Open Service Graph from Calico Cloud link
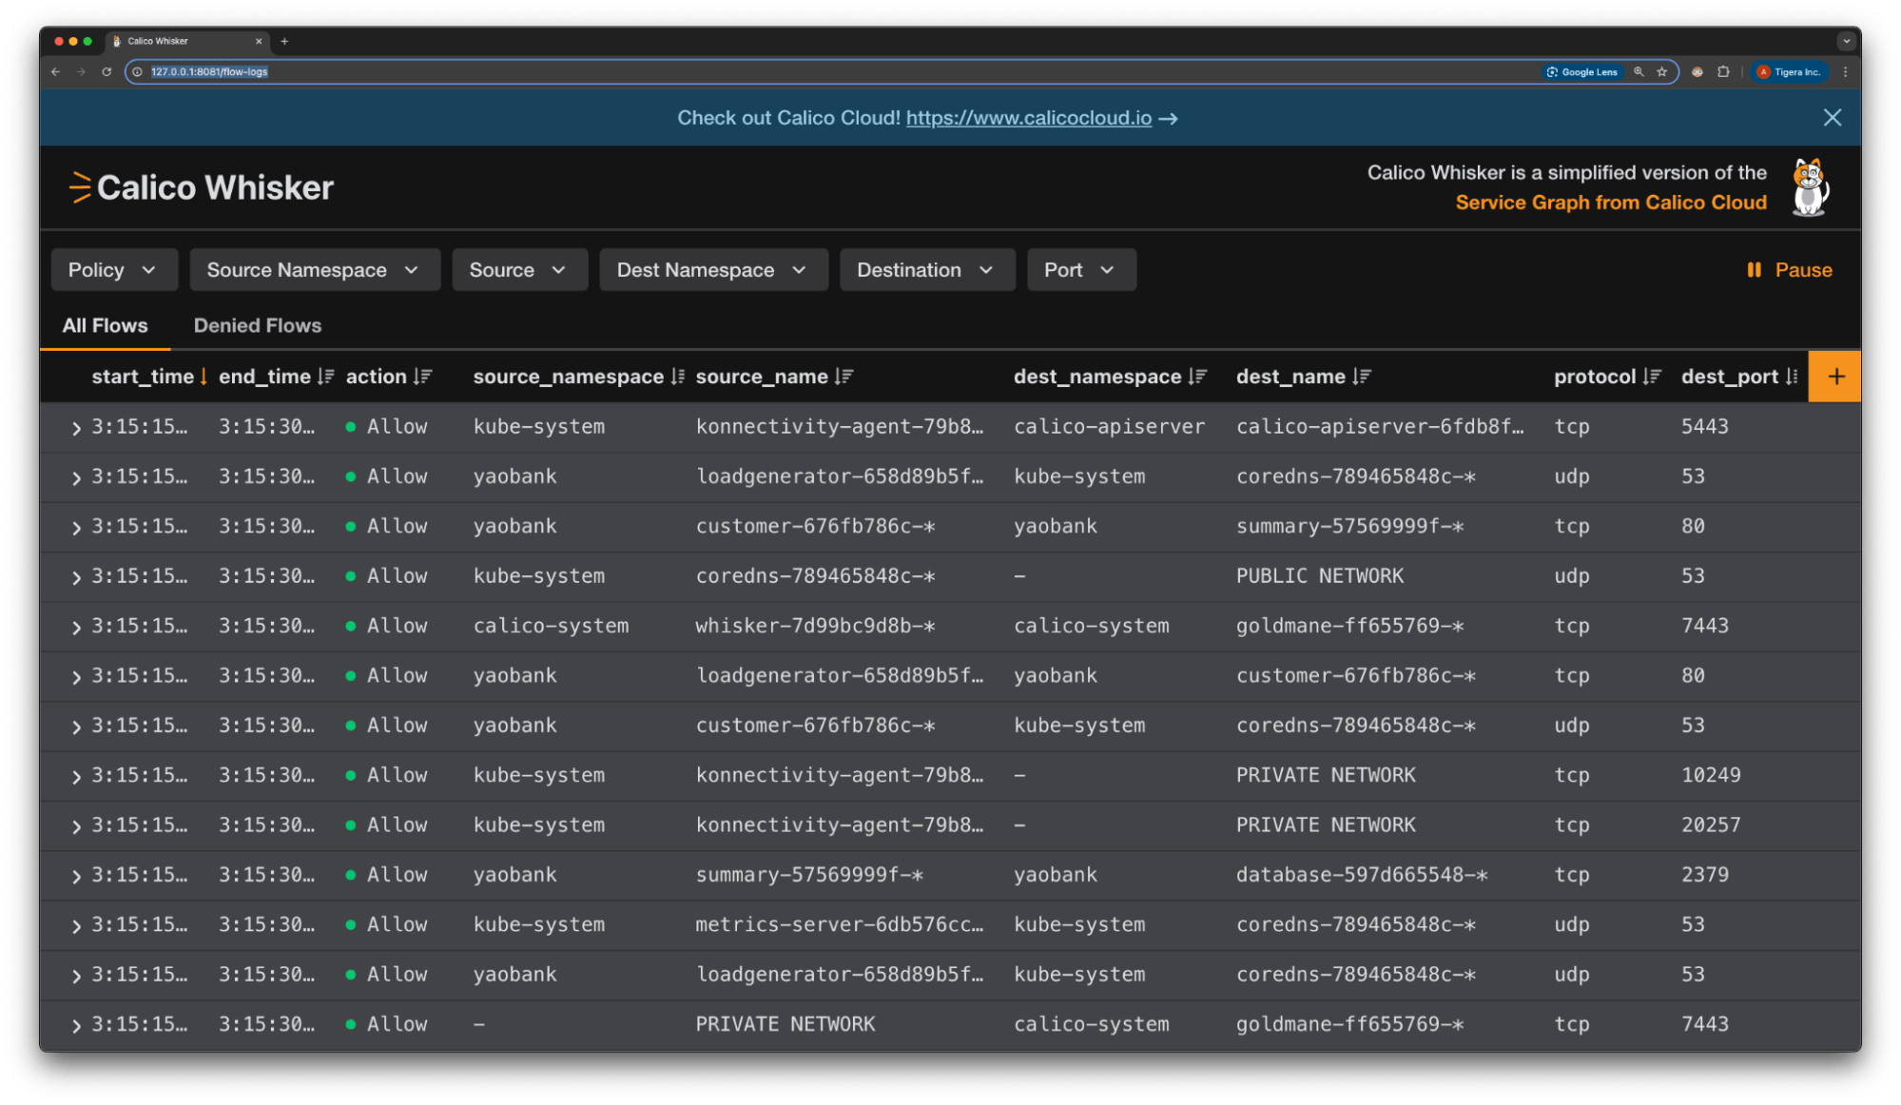Viewport: 1901px width, 1105px height. 1611,203
